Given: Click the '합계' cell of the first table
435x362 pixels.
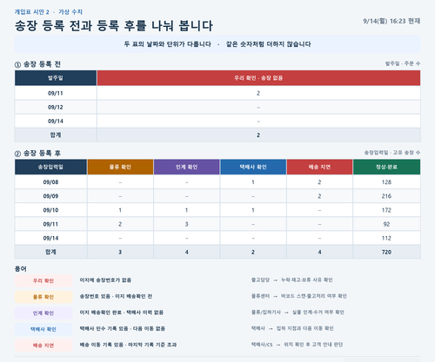Looking at the screenshot, I should pyautogui.click(x=56, y=135).
